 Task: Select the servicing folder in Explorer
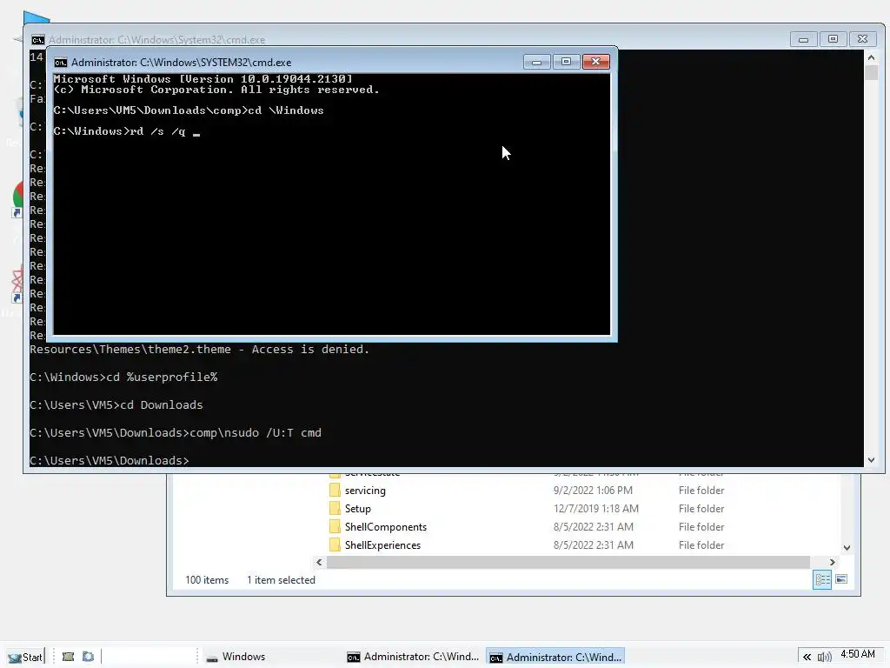point(365,491)
